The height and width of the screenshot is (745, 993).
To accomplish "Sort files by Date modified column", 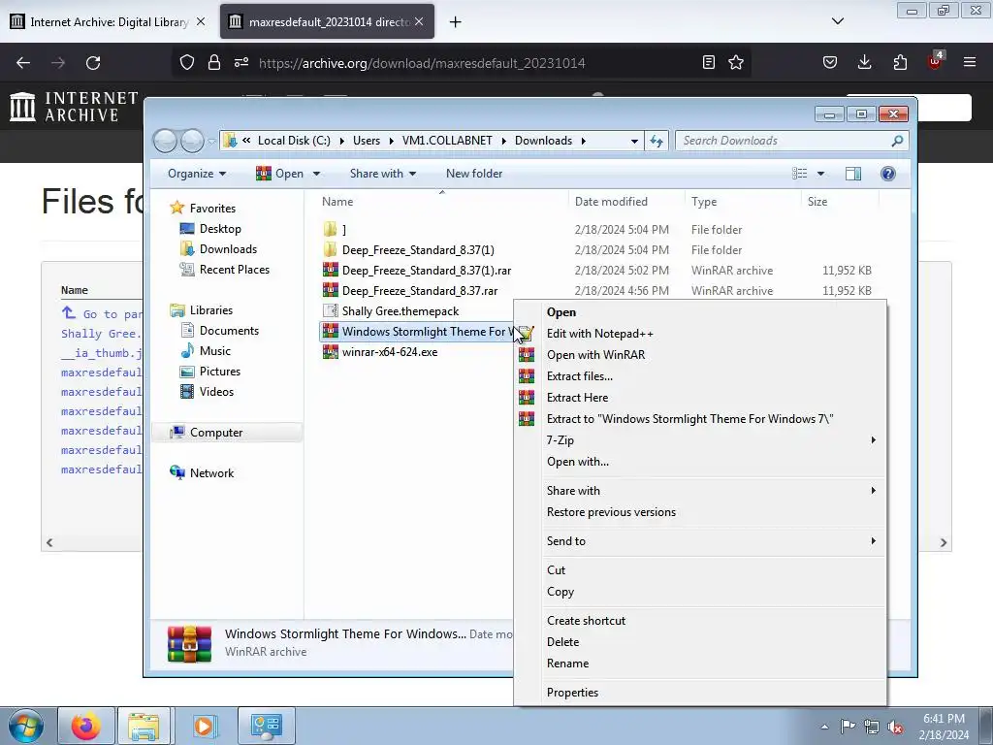I will coord(611,202).
